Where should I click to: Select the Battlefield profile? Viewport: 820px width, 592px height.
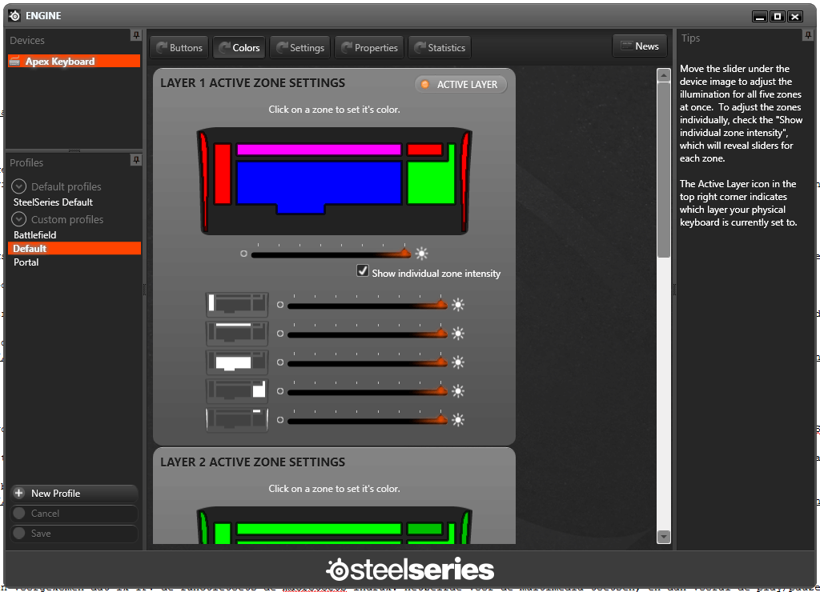click(35, 235)
